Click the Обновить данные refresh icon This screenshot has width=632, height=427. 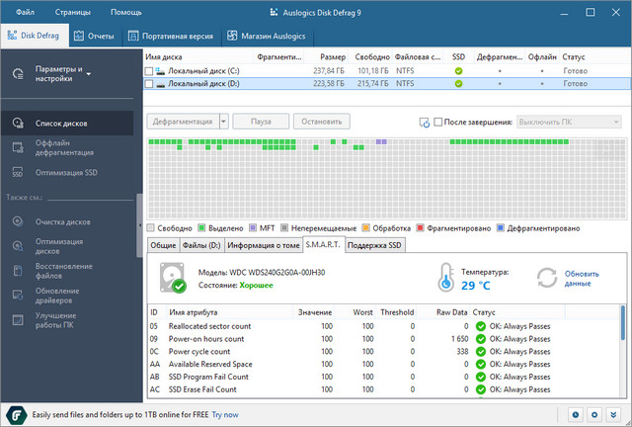548,278
